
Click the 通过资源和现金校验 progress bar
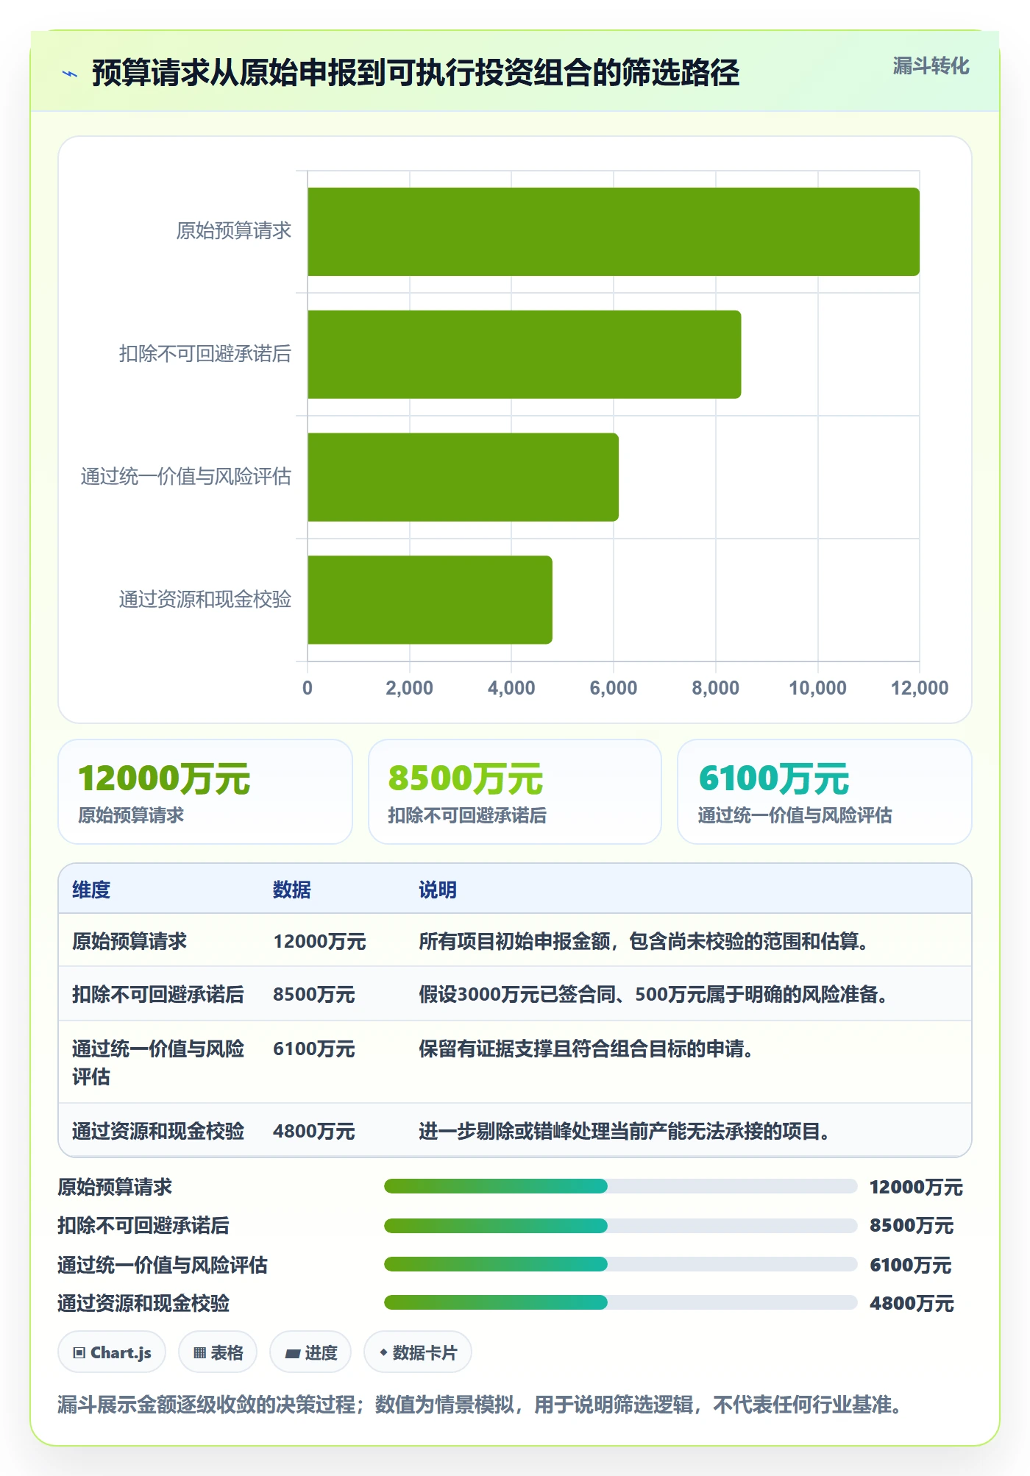pos(621,1302)
